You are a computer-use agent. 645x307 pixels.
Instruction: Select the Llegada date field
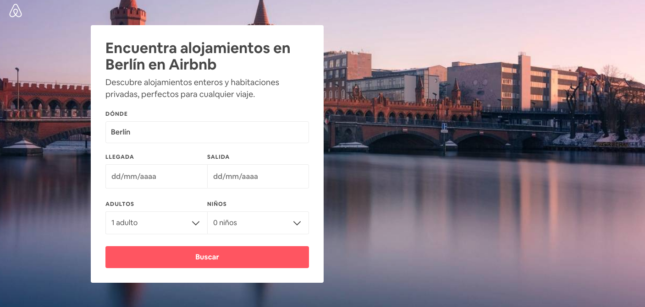click(156, 176)
